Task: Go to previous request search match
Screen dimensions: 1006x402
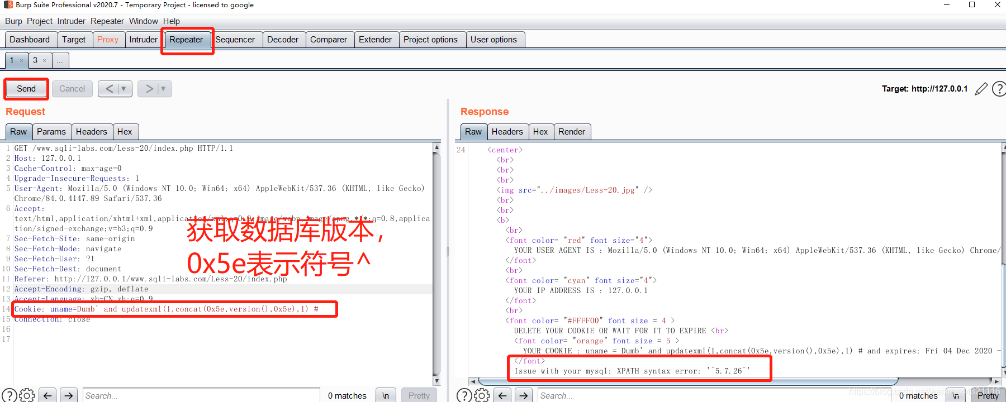Action: [x=48, y=395]
